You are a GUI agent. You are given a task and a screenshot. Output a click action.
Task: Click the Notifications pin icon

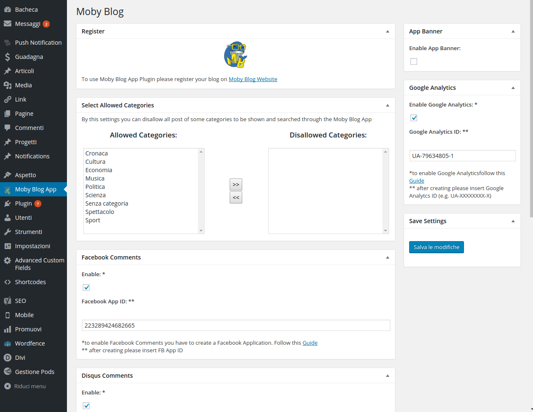(x=8, y=156)
